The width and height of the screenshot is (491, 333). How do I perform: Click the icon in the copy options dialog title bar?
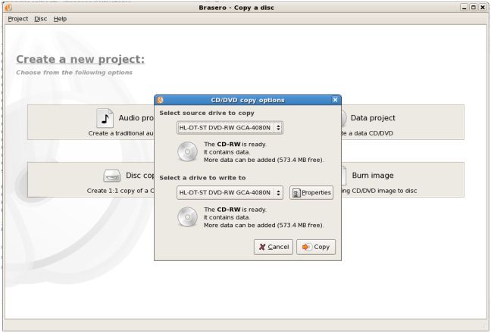click(160, 100)
